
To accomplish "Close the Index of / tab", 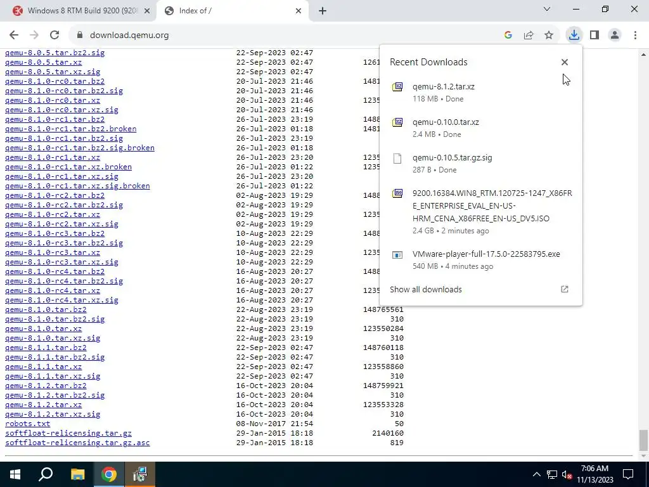I will coord(299,11).
